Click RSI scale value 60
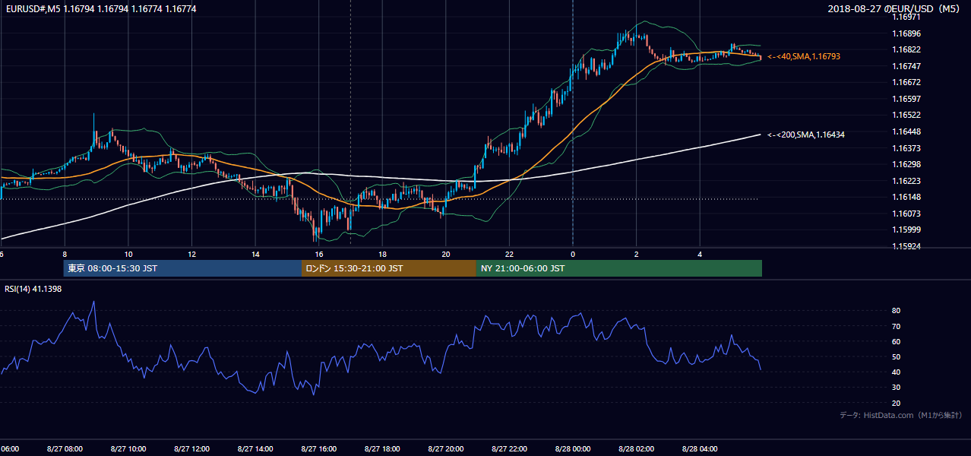Image resolution: width=971 pixels, height=456 pixels. [897, 341]
